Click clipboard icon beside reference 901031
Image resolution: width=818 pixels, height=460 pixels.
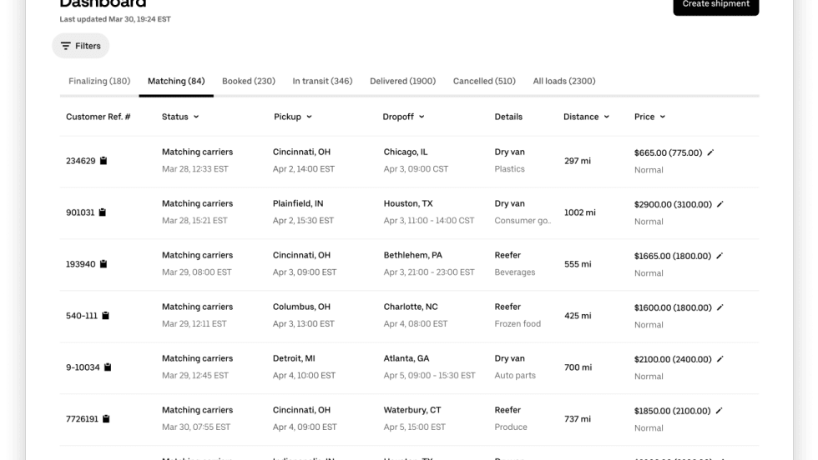point(103,212)
